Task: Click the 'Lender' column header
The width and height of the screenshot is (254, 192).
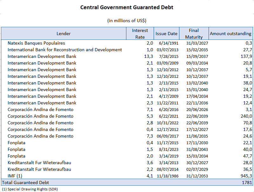Action: tap(63, 34)
